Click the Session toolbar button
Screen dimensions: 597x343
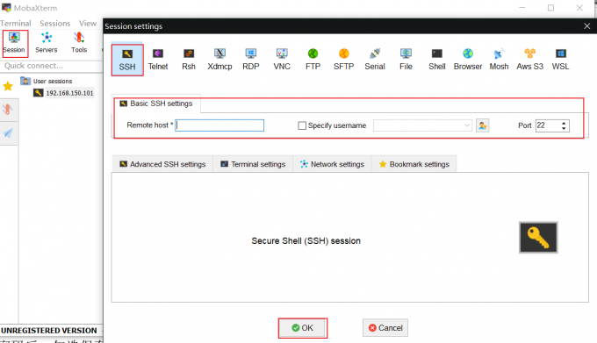coord(14,43)
